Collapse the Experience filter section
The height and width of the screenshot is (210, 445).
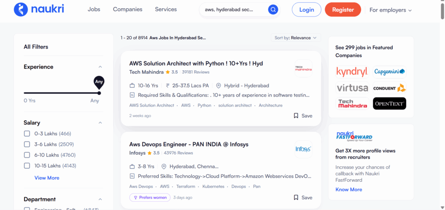(100, 67)
